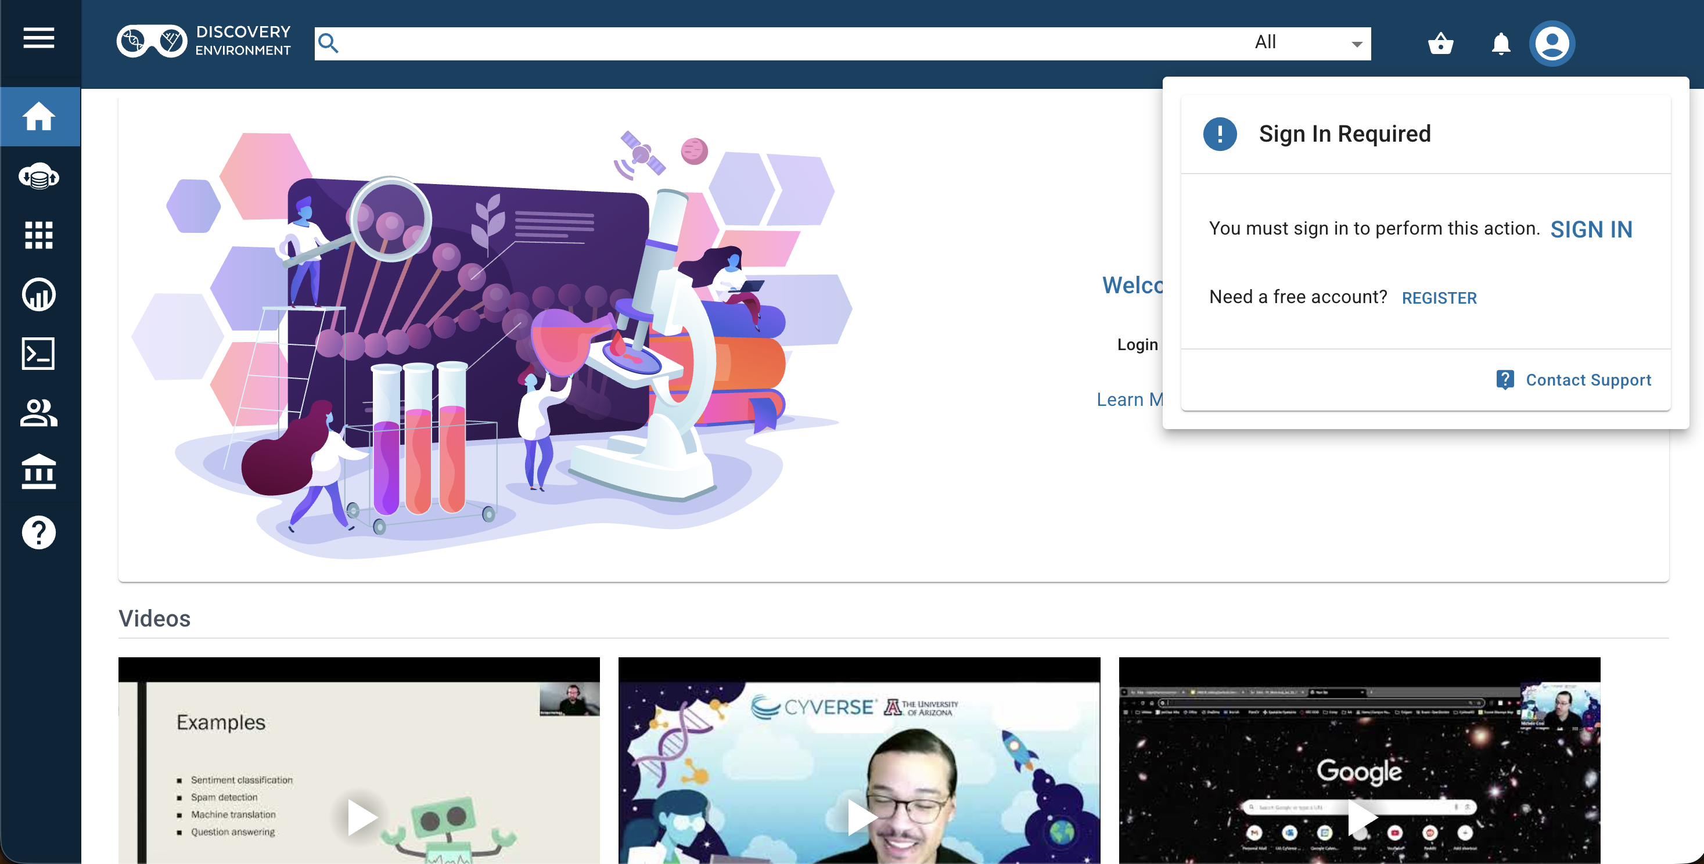Open the Data cloud storage section
Image resolution: width=1704 pixels, height=864 pixels.
(39, 177)
